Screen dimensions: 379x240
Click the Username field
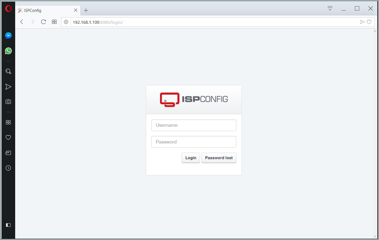194,125
